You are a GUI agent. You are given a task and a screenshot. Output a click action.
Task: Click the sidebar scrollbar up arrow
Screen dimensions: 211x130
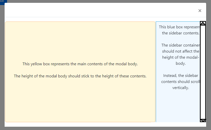[x=203, y=23]
